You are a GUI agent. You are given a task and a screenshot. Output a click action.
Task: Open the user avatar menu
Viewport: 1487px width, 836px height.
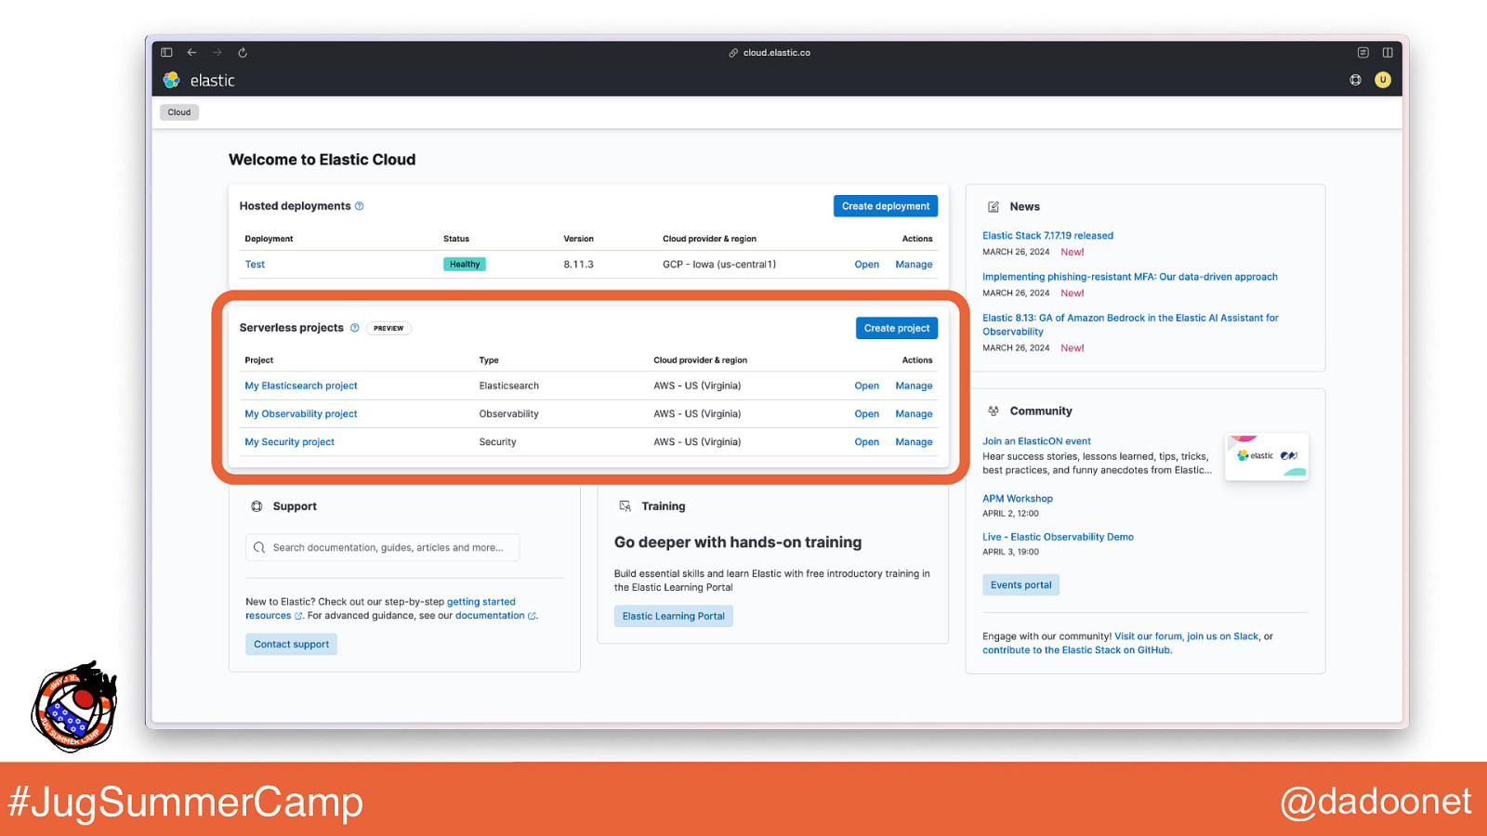(1383, 80)
